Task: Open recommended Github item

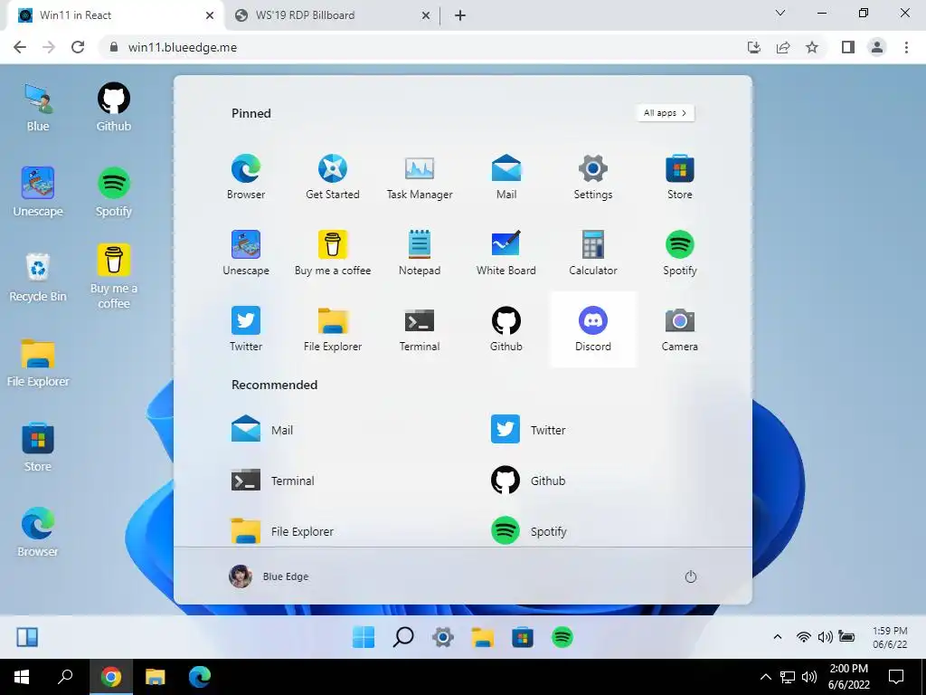Action: point(528,481)
